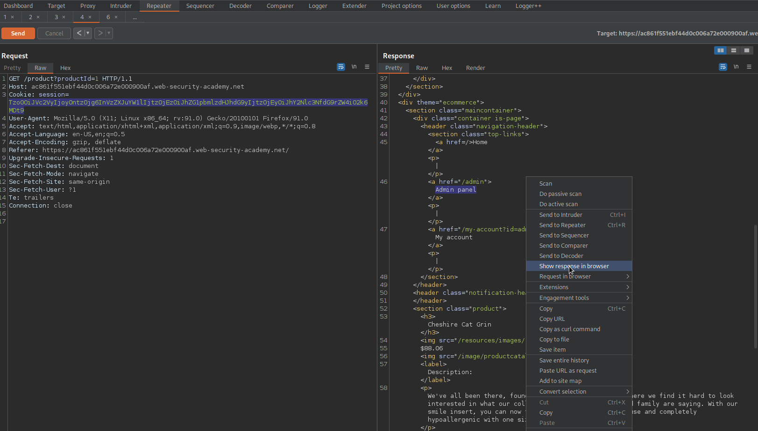
Task: Open the Comparer tab
Action: tap(280, 6)
